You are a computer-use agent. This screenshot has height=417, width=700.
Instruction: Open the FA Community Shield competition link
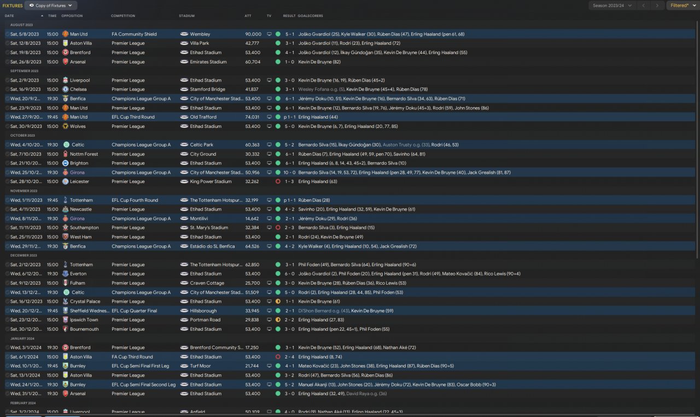click(134, 34)
